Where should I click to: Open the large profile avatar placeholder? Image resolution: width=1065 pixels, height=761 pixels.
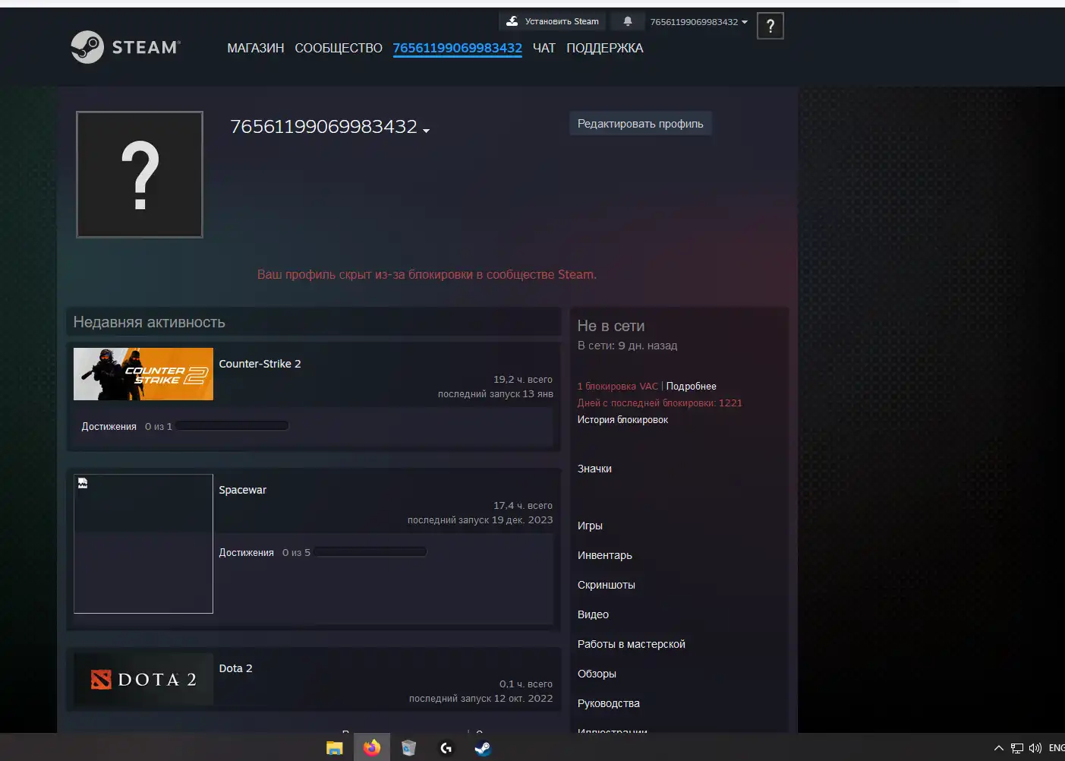point(140,175)
